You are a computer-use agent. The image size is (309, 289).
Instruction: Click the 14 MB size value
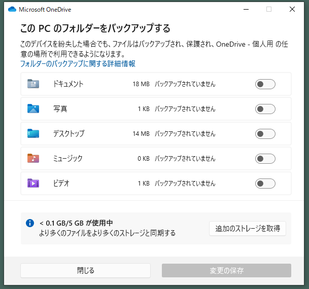pyautogui.click(x=141, y=134)
